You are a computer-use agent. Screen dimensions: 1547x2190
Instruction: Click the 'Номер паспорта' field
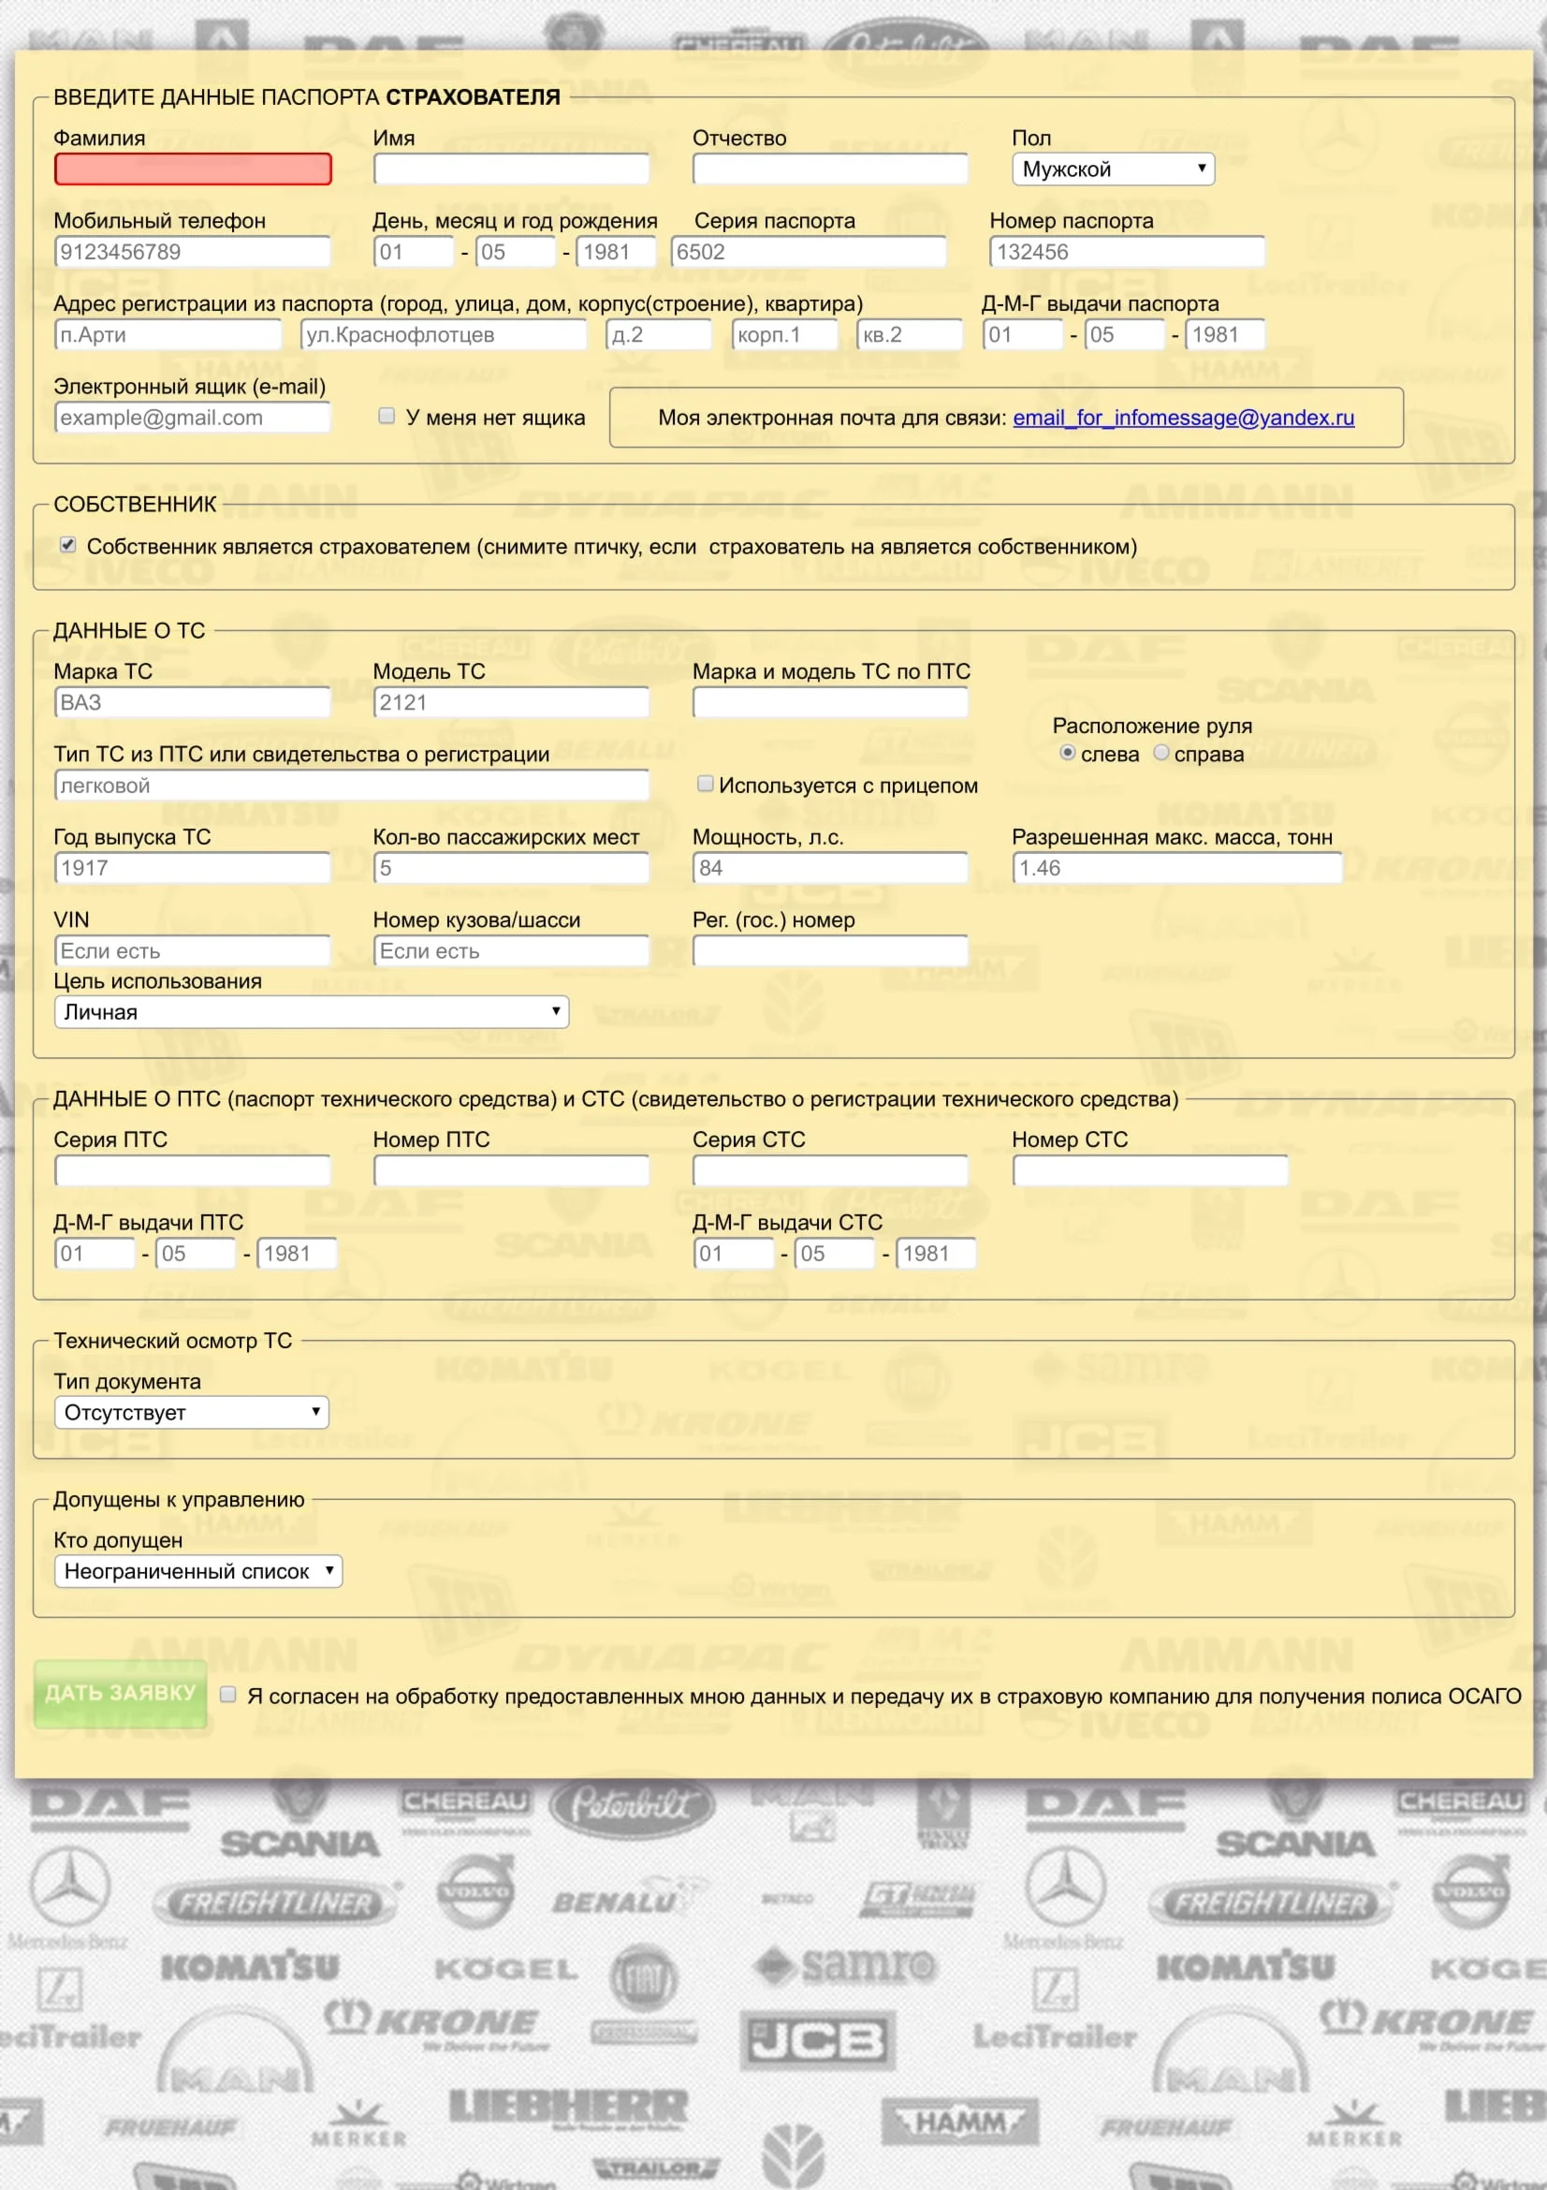(x=1128, y=252)
